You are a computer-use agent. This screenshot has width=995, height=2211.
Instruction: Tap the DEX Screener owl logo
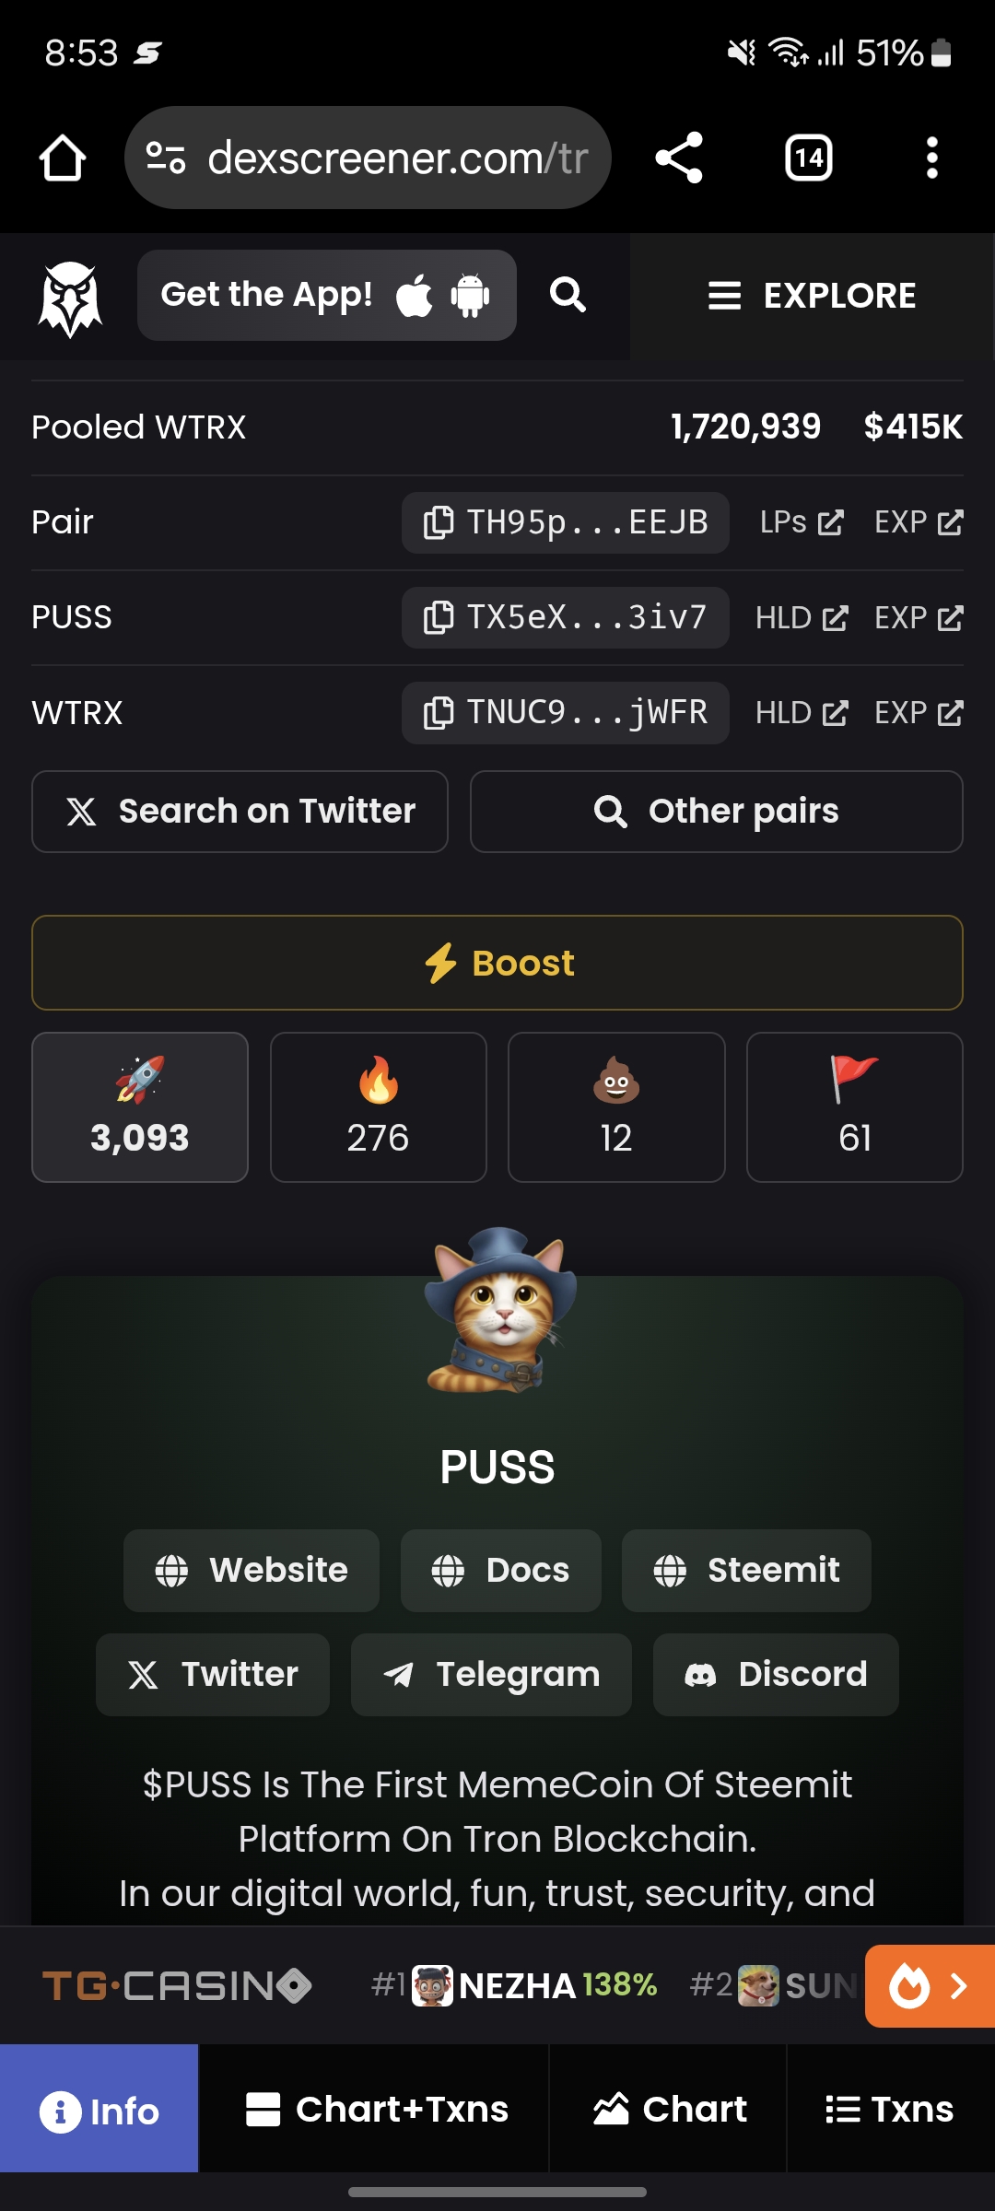(70, 298)
